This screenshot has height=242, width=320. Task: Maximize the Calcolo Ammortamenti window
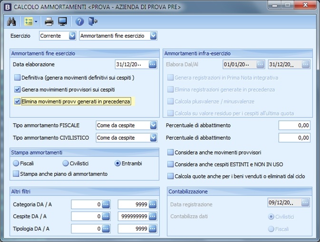[288, 5]
